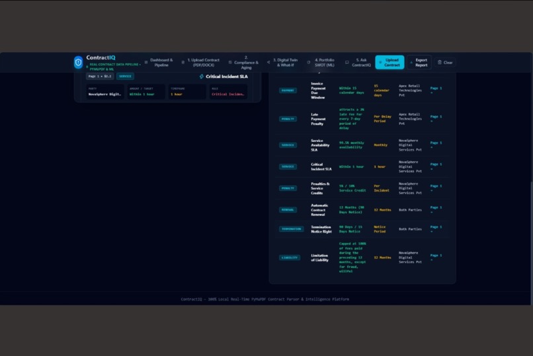The height and width of the screenshot is (356, 533).
Task: Click the 'Within 1 hour' amount in the left card
Action: (x=142, y=94)
